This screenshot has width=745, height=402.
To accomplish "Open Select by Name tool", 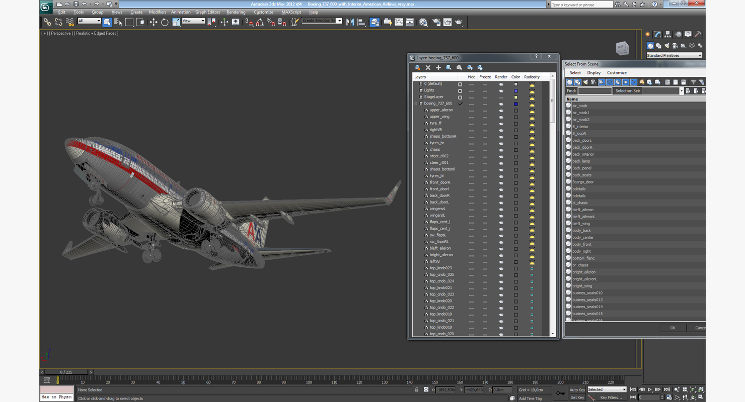I will tap(118, 22).
